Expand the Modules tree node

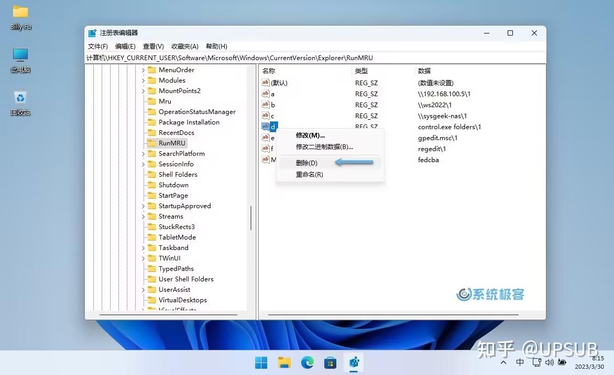click(x=144, y=80)
